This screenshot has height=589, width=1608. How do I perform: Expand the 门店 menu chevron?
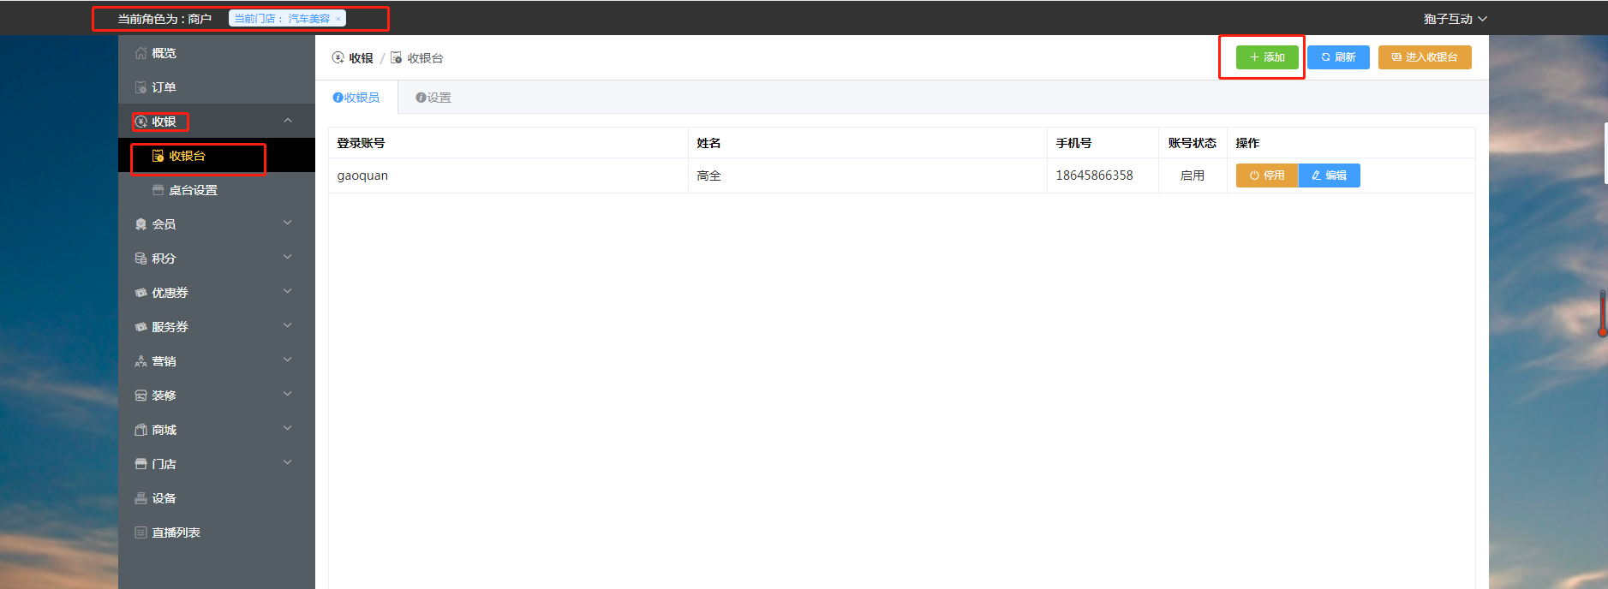coord(288,463)
